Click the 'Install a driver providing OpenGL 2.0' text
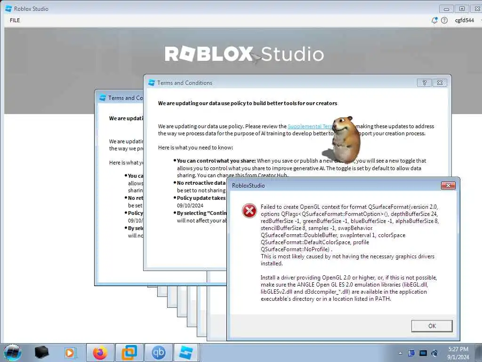This screenshot has height=362, width=482. (349, 288)
